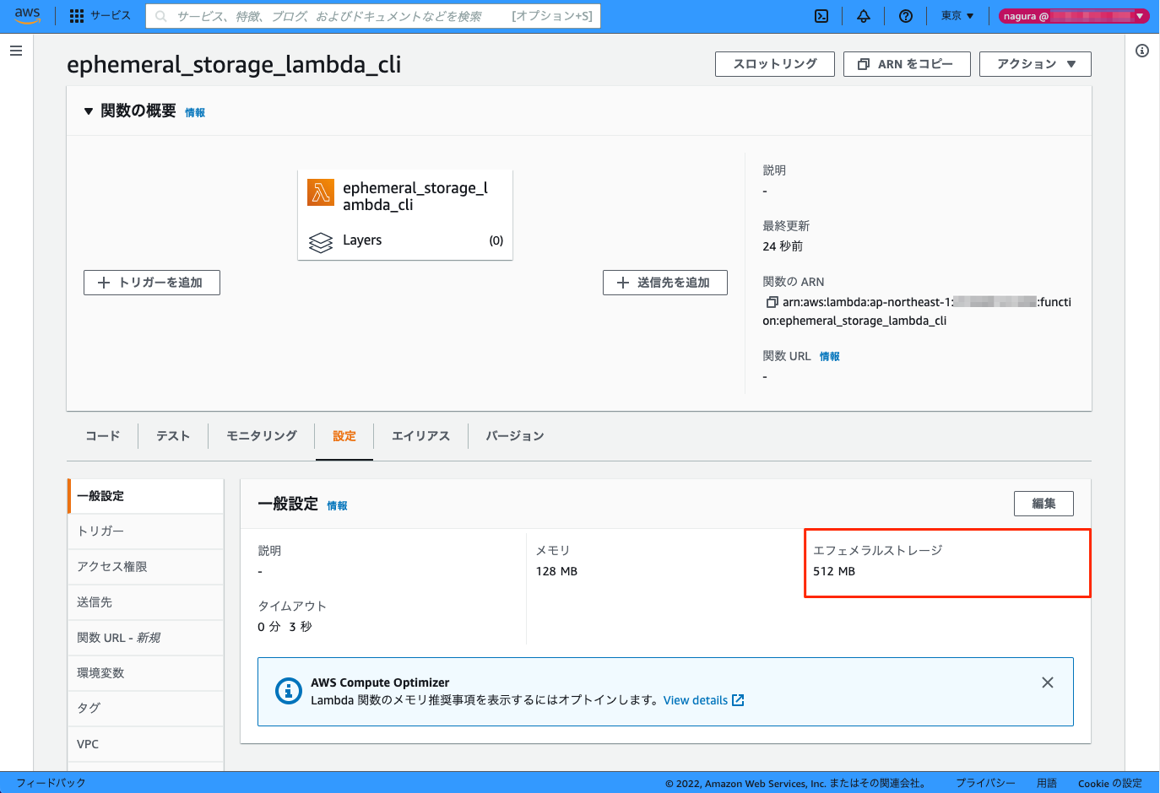Click the Layers icon in the function card

pos(320,240)
